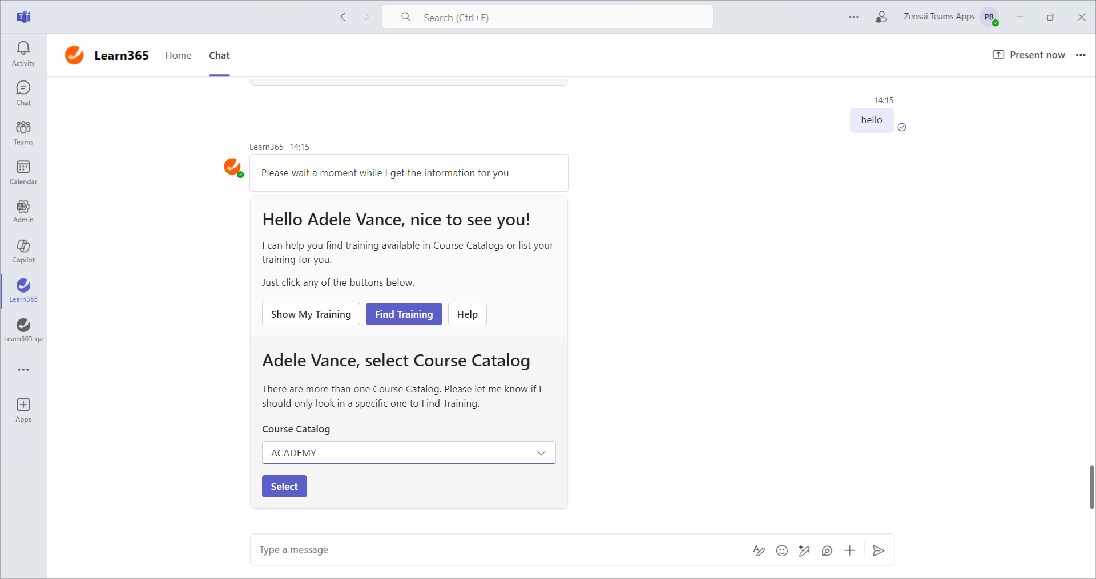Click the chat vertical scrollbar thumb
This screenshot has height=579, width=1096.
click(1091, 487)
